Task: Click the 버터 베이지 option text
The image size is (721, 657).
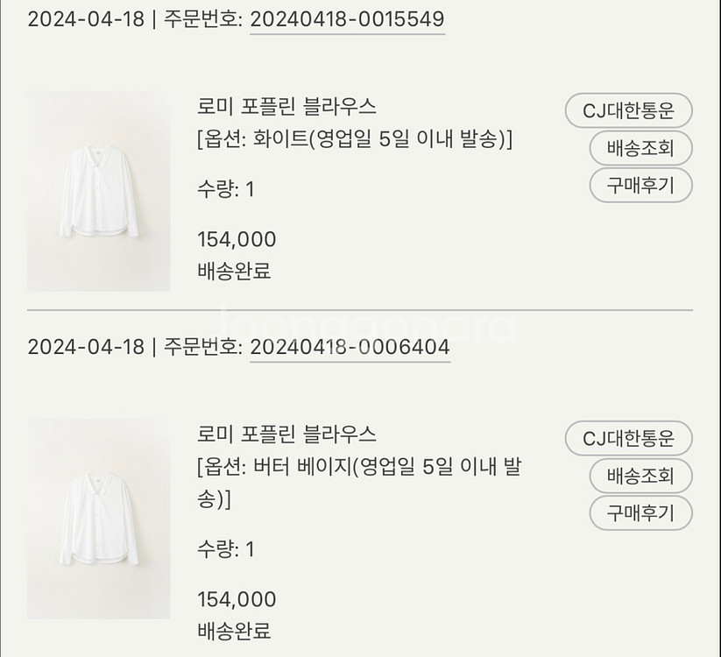Action: (359, 467)
